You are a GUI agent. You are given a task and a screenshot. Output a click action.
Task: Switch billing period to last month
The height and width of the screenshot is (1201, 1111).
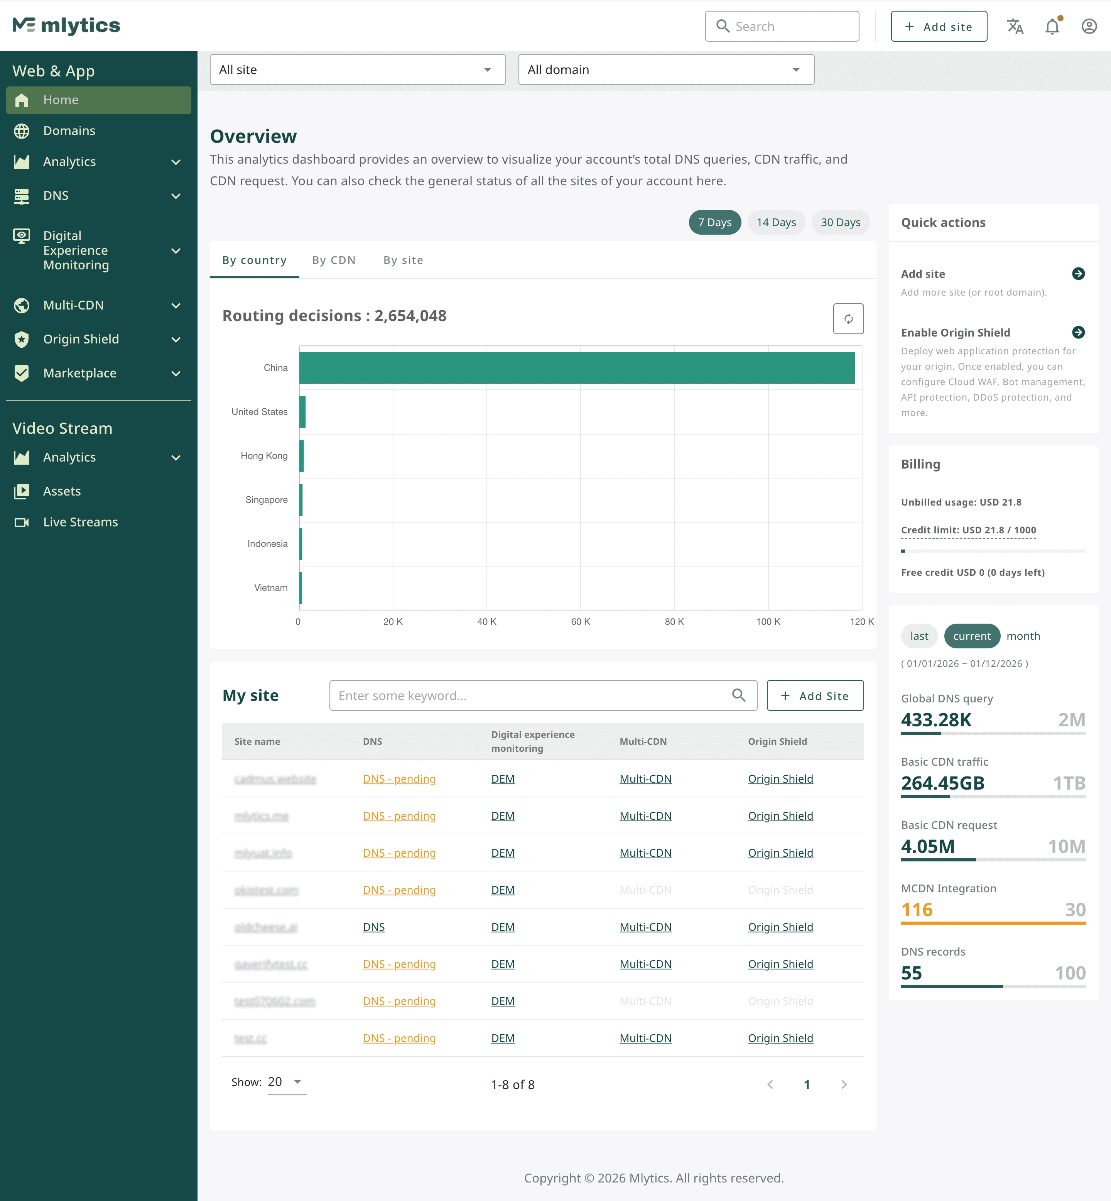pos(919,636)
